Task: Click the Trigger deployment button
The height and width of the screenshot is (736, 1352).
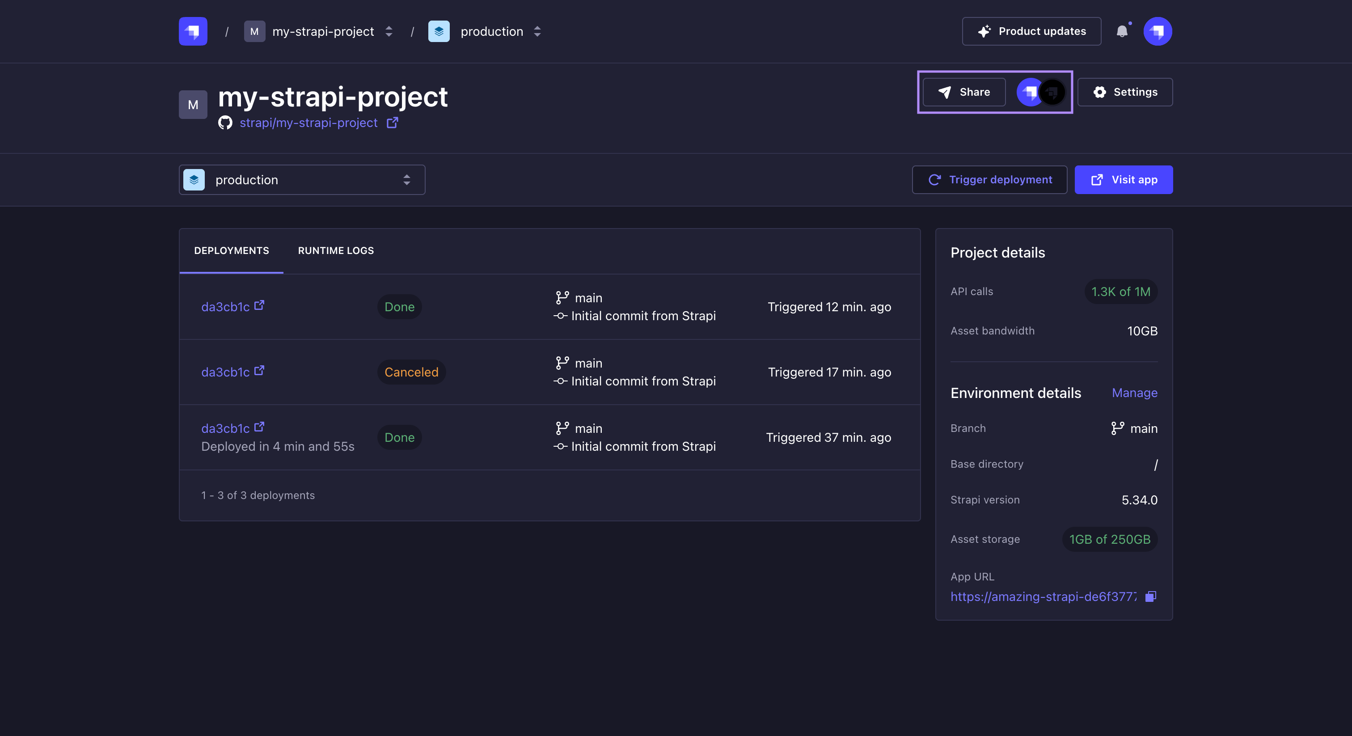Action: coord(989,180)
